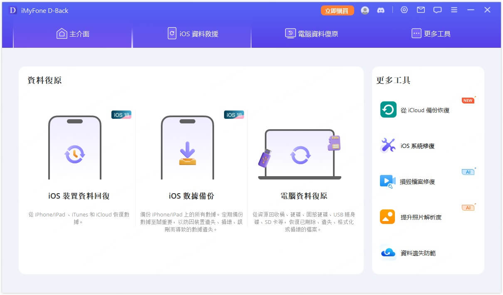Open the settings gear icon in title bar
This screenshot has width=503, height=295.
[404, 10]
